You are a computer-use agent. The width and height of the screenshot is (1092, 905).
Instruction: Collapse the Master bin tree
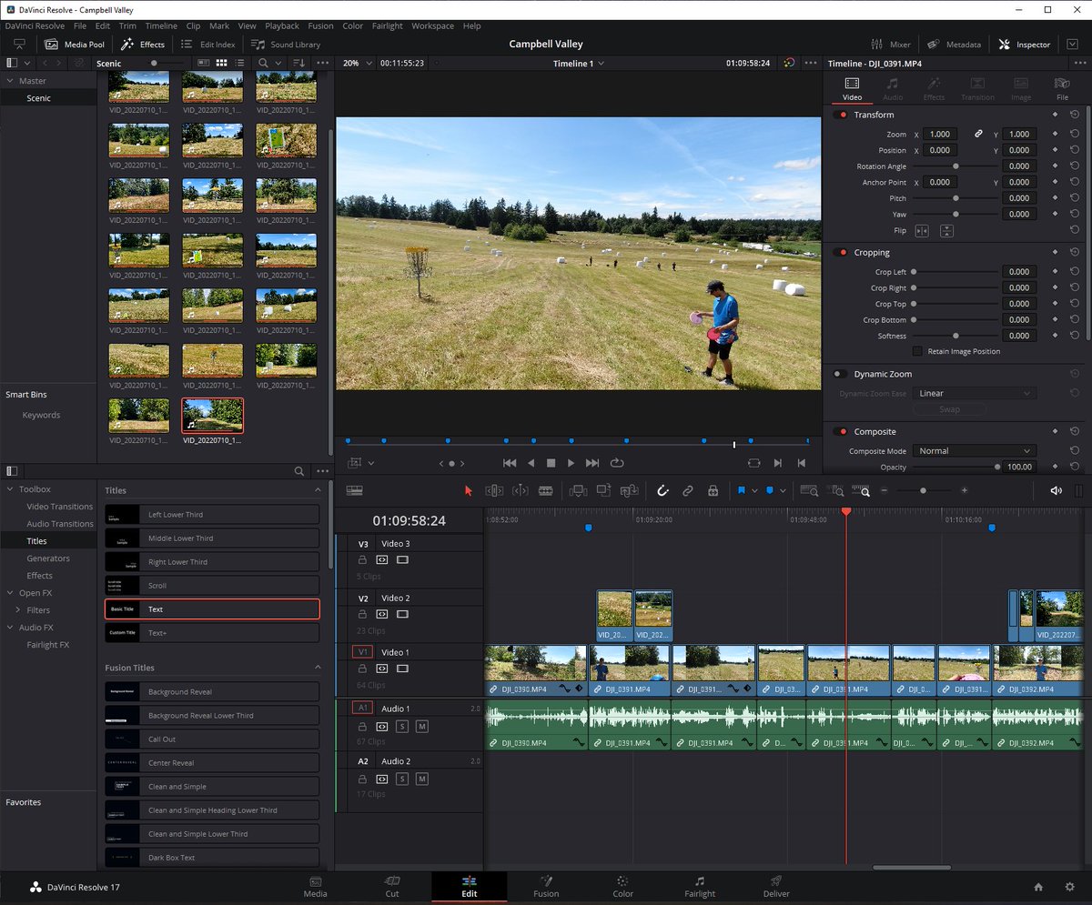8,81
